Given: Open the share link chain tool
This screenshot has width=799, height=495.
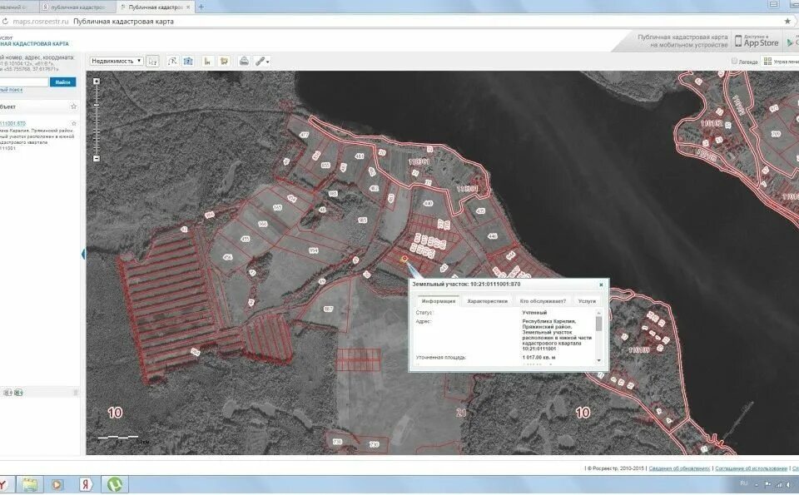Looking at the screenshot, I should pos(261,61).
